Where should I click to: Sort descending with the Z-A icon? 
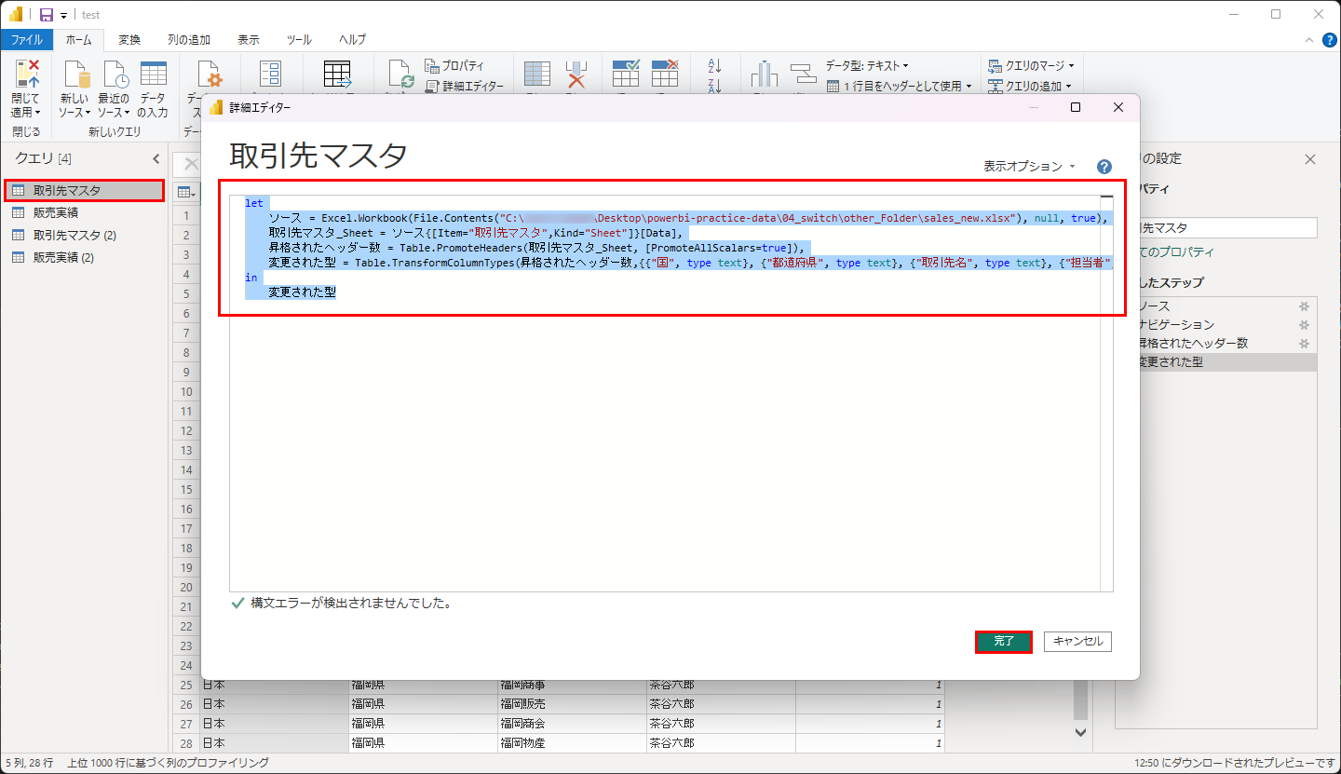(x=715, y=86)
